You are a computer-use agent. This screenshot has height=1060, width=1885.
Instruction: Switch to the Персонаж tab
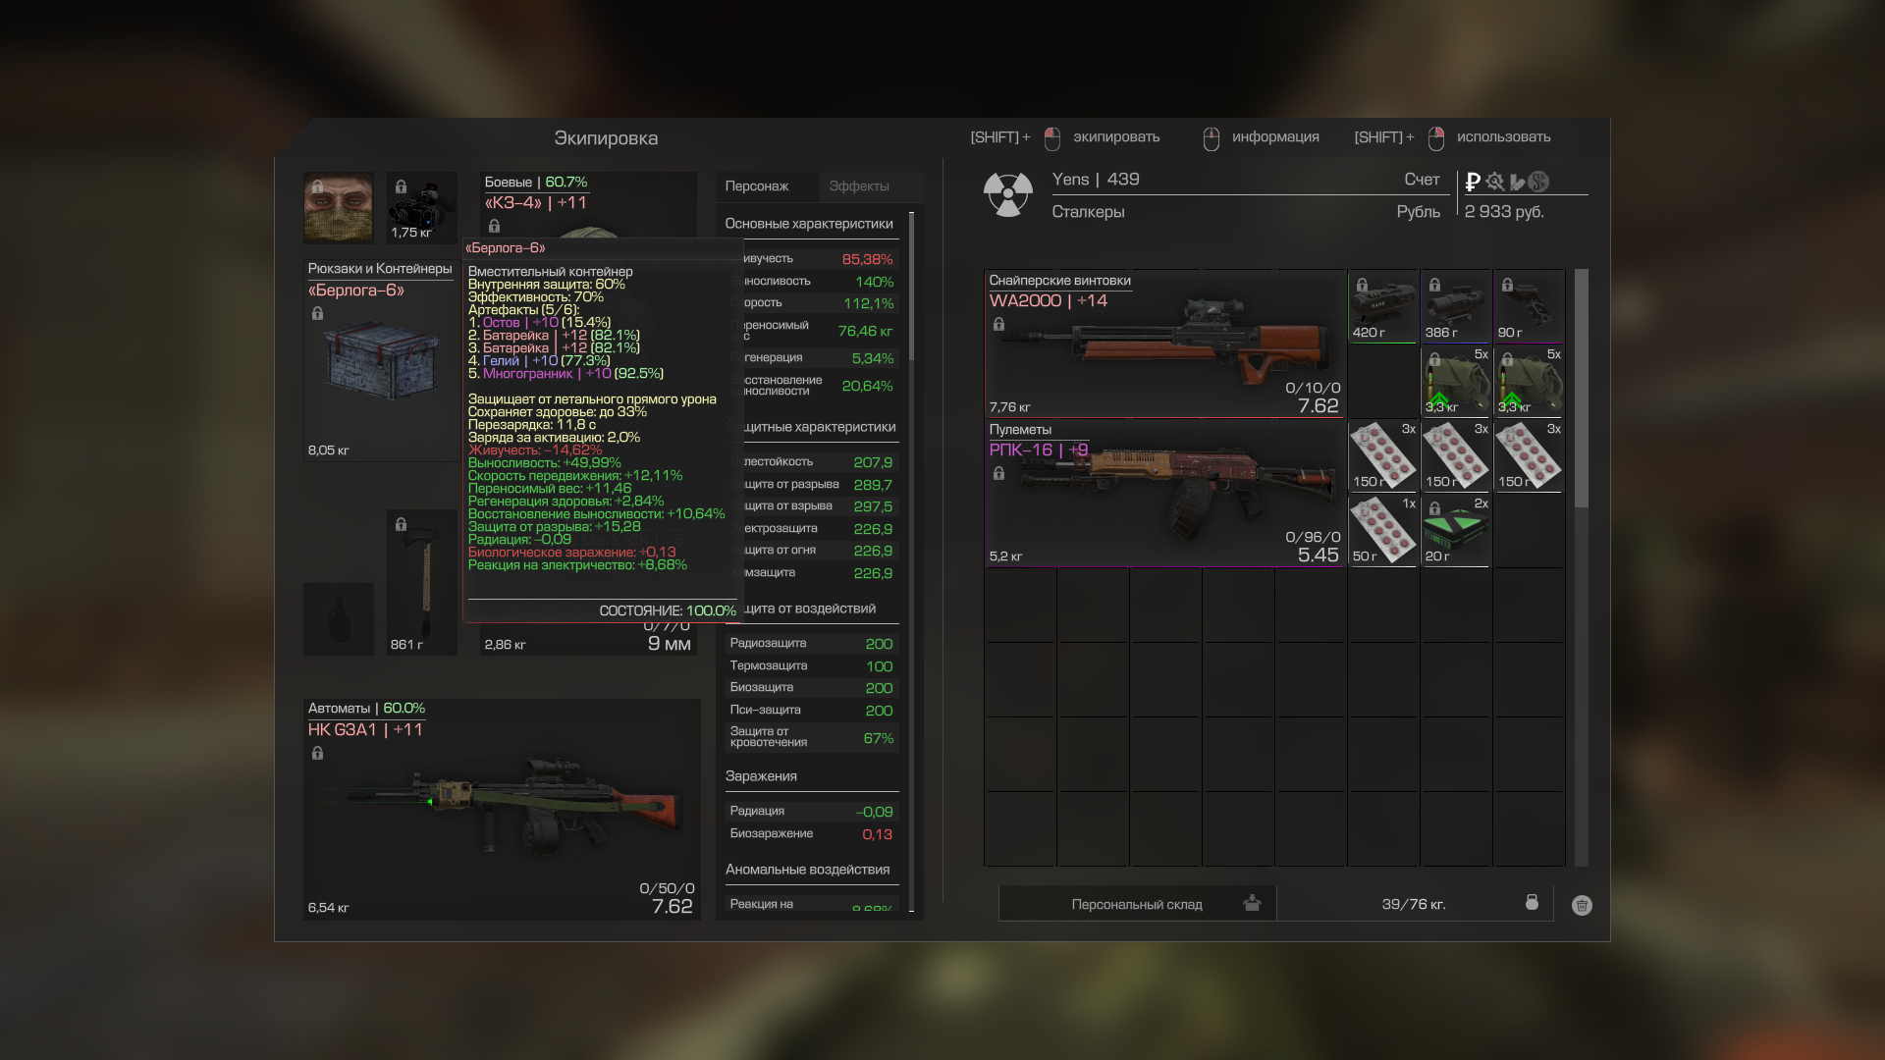757,185
